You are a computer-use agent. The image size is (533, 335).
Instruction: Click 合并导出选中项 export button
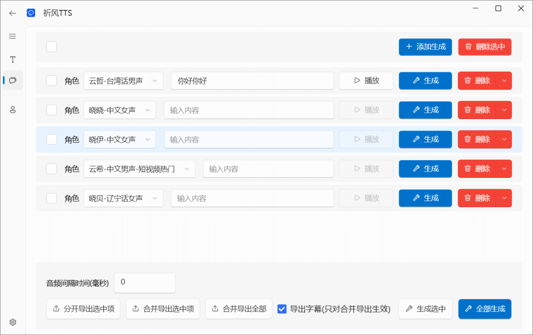pos(163,309)
